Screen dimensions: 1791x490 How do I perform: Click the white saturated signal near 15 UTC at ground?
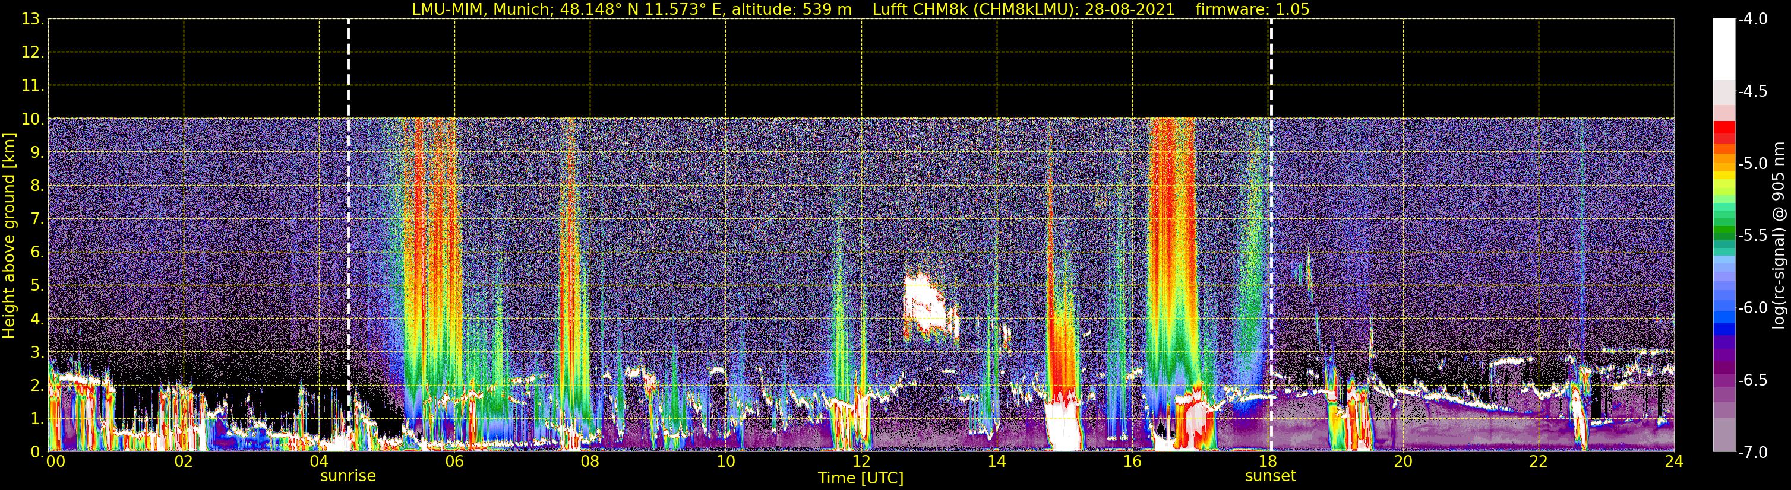(x=1065, y=424)
